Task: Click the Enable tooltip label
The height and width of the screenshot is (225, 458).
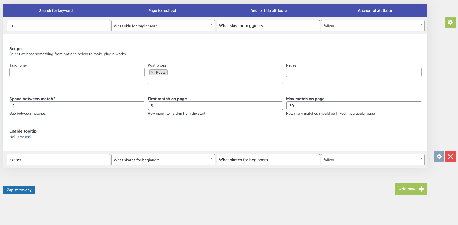Action: tap(23, 131)
